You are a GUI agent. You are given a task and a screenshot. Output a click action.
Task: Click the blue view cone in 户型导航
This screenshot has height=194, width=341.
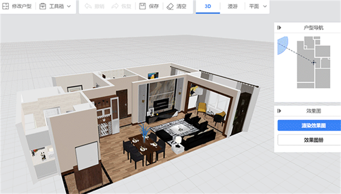(x=283, y=45)
